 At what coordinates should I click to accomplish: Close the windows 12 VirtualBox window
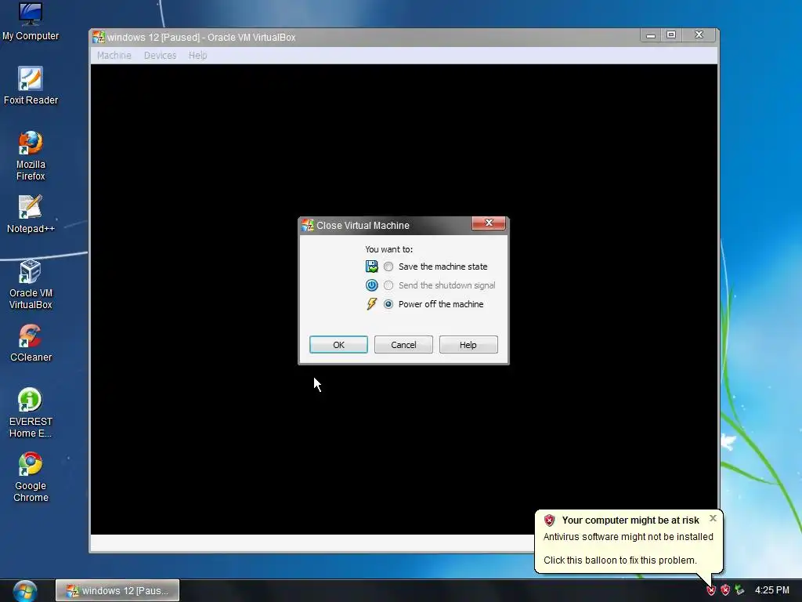[699, 34]
